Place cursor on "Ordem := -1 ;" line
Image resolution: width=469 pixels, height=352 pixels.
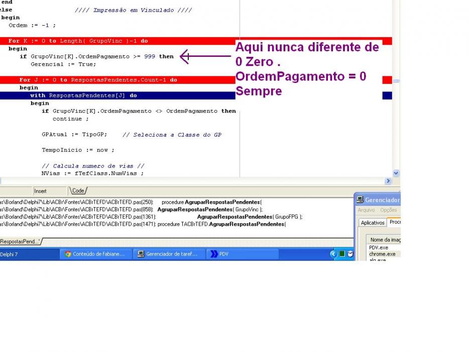click(x=32, y=26)
